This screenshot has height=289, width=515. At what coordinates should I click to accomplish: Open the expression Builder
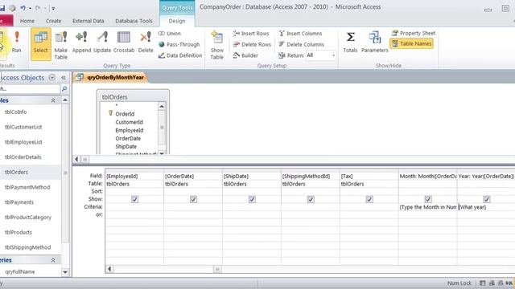(x=245, y=55)
